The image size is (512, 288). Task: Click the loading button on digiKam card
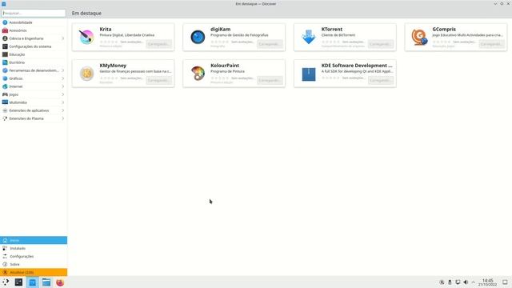tap(270, 44)
